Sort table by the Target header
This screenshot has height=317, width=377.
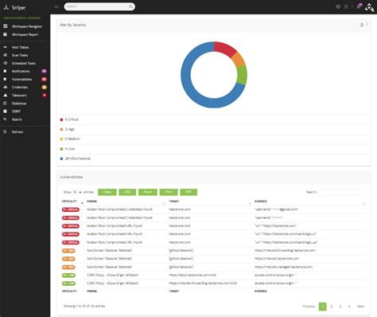[174, 202]
